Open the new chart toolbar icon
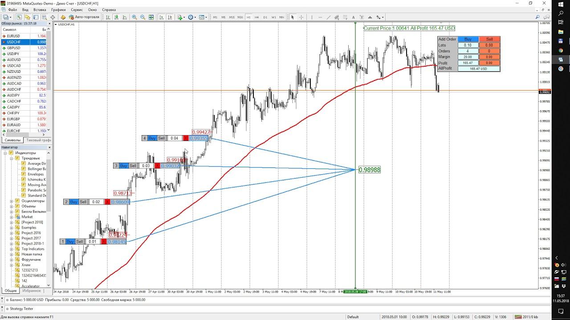 click(7, 17)
